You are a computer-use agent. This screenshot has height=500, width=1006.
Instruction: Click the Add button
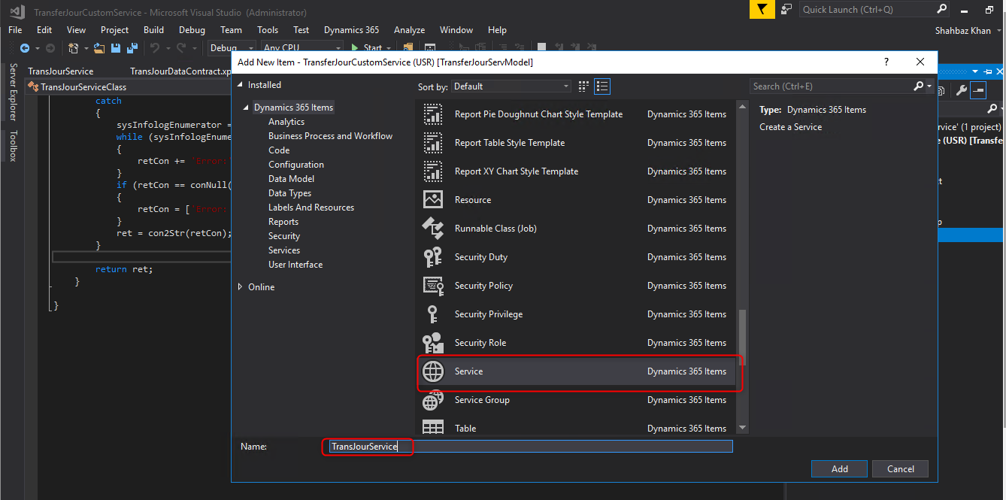click(839, 469)
